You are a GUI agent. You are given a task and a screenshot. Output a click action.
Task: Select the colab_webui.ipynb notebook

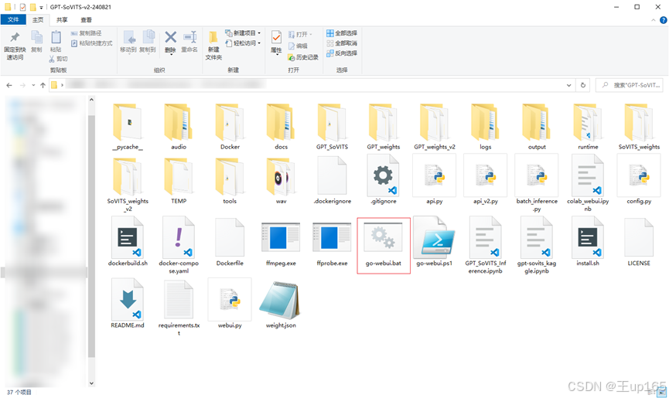(x=588, y=183)
